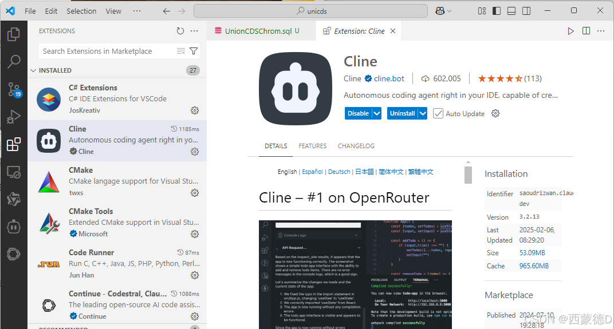Open Extensions view in activity bar
Screen dimensions: 614x329
(14, 144)
